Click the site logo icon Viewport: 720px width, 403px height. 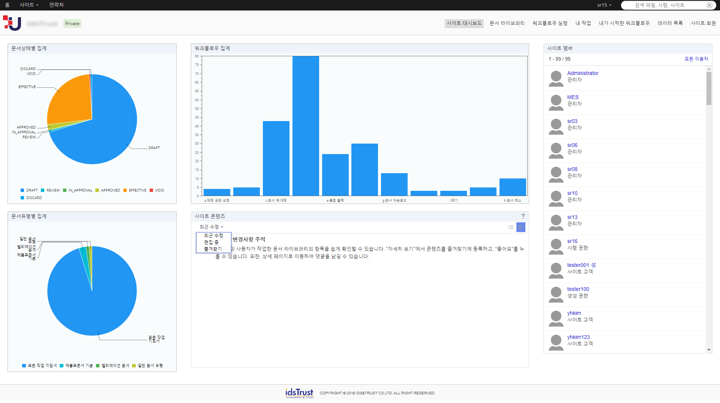[12, 23]
